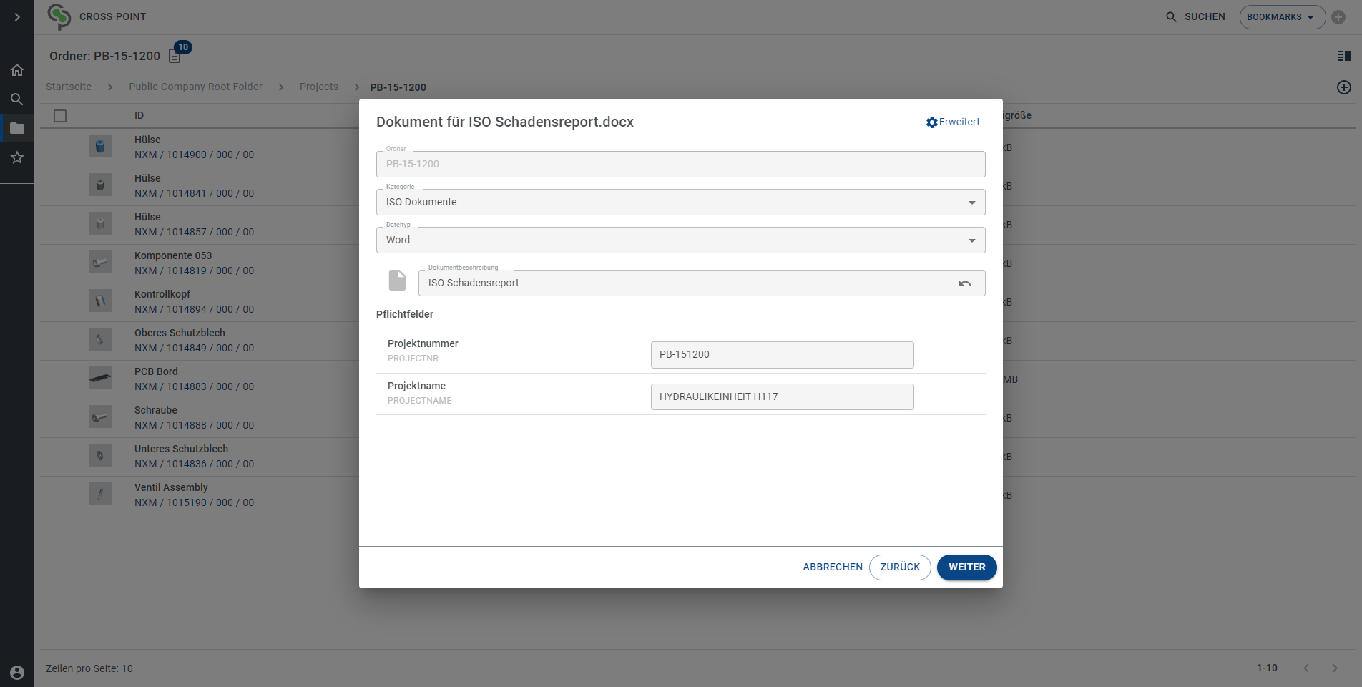This screenshot has width=1362, height=687.
Task: Open NXM / 1015190 / 000 / 00 link
Action: click(x=194, y=502)
